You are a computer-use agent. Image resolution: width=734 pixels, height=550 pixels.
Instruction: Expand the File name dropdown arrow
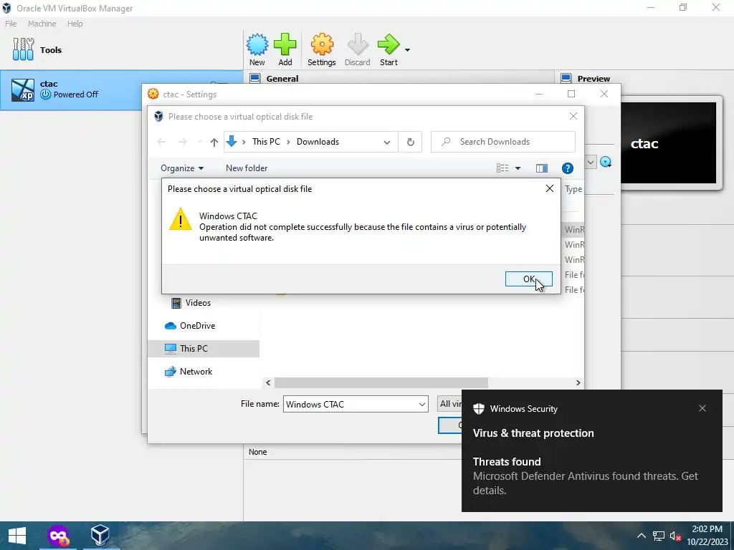click(421, 405)
